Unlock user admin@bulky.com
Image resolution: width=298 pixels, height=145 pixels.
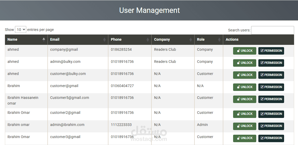coord(245,63)
